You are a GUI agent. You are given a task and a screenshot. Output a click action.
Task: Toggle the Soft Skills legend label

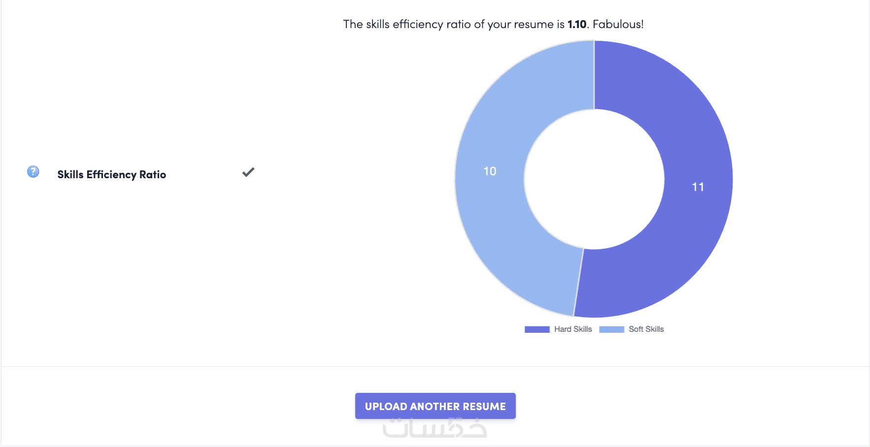click(x=646, y=329)
